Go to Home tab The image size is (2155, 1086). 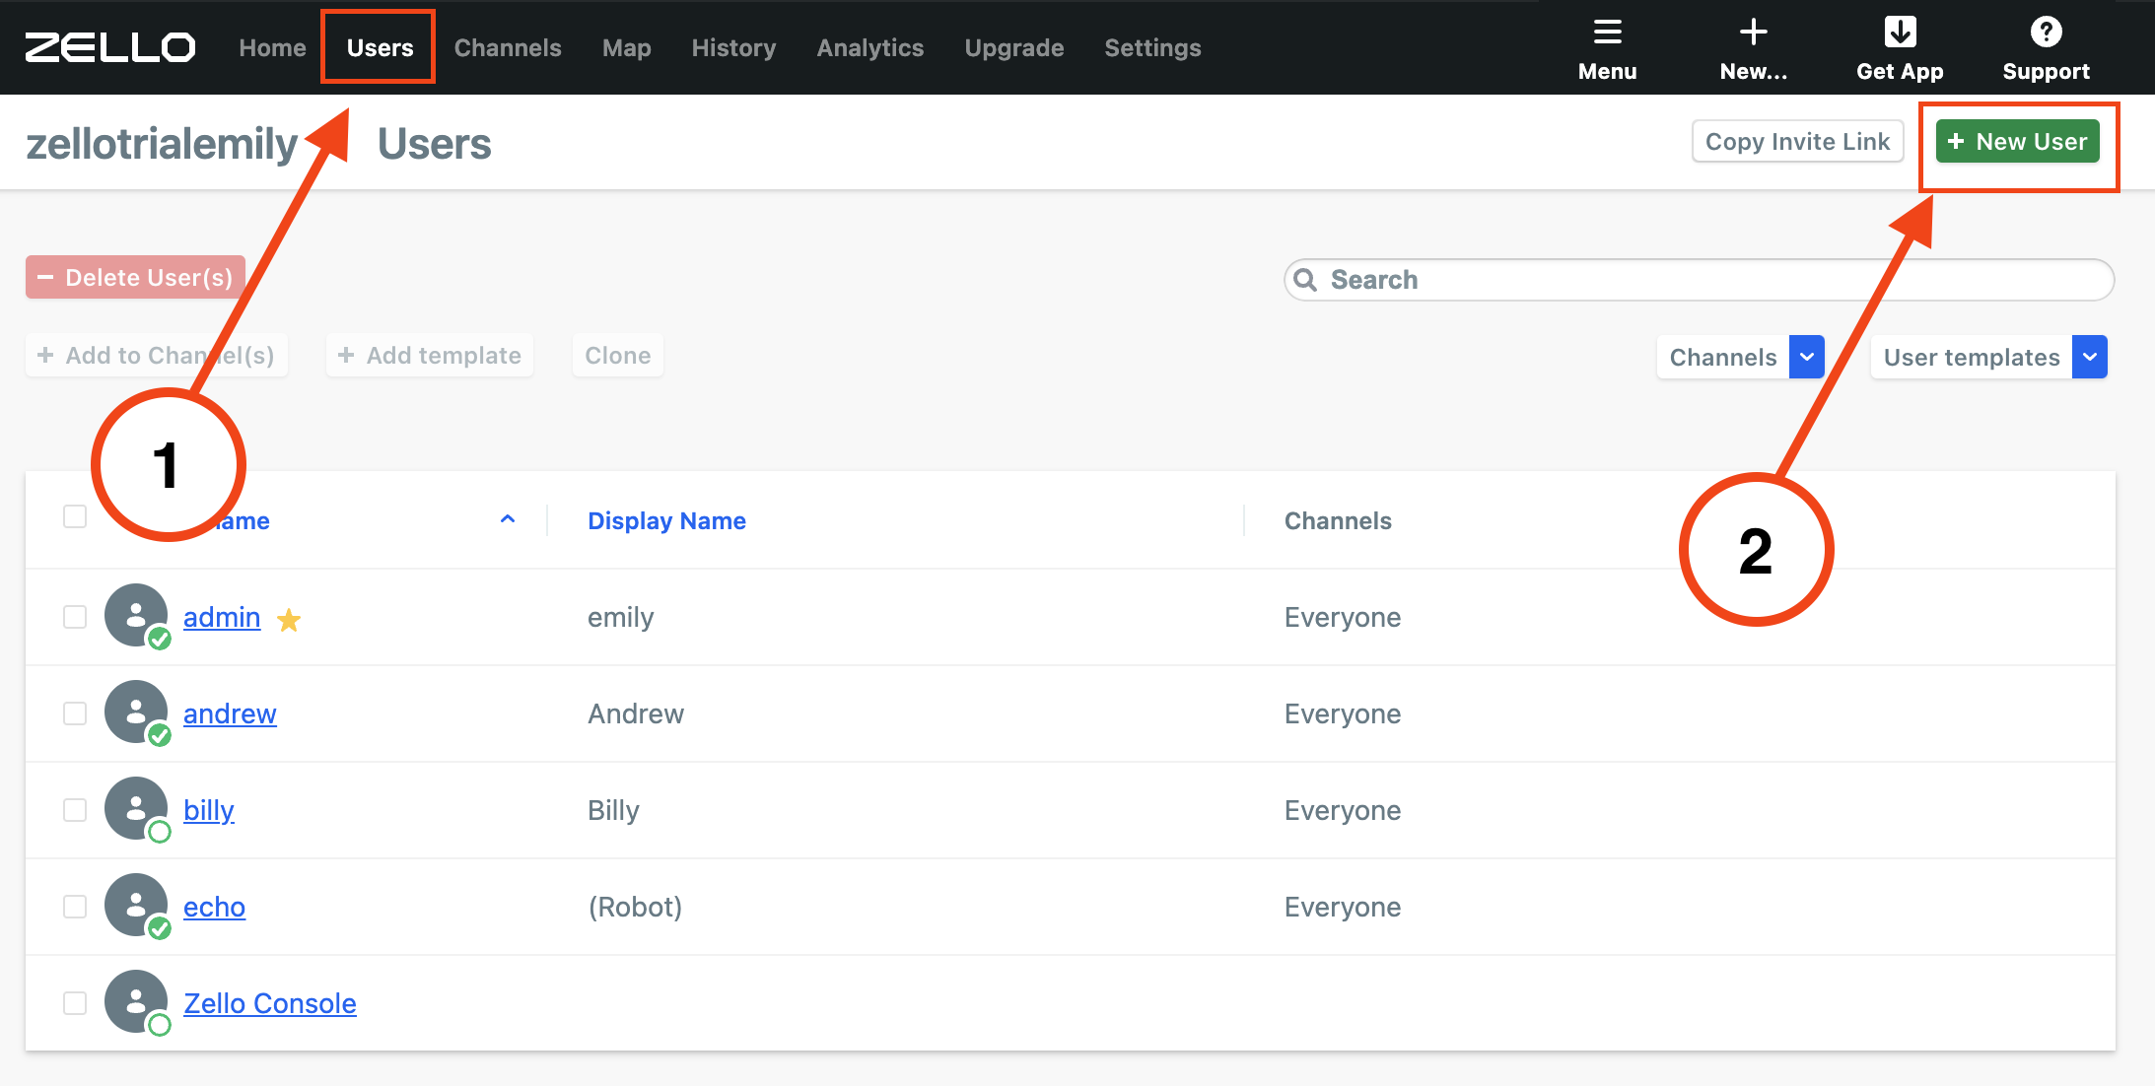(x=272, y=48)
